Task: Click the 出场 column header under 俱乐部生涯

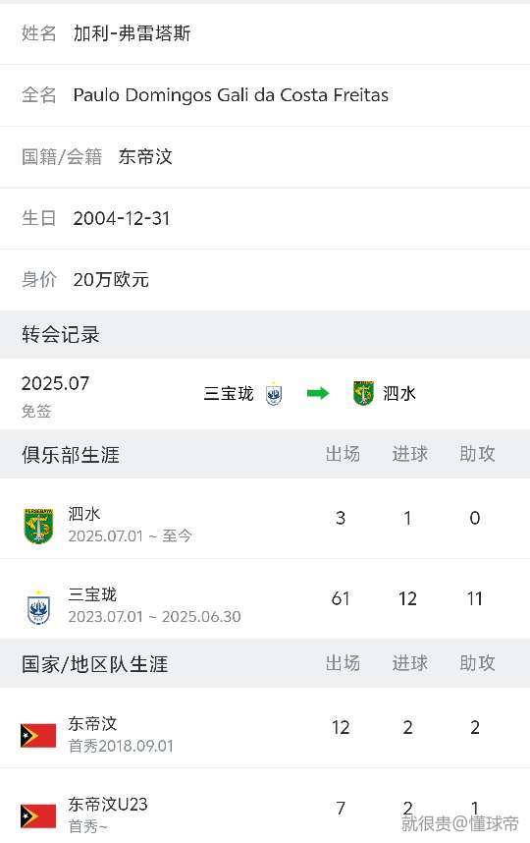Action: (x=343, y=454)
